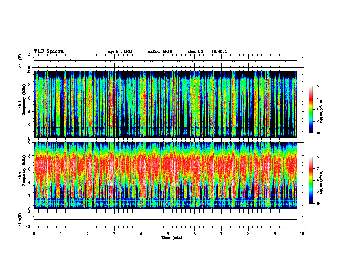Click time axis tick label "0"

click(34, 234)
